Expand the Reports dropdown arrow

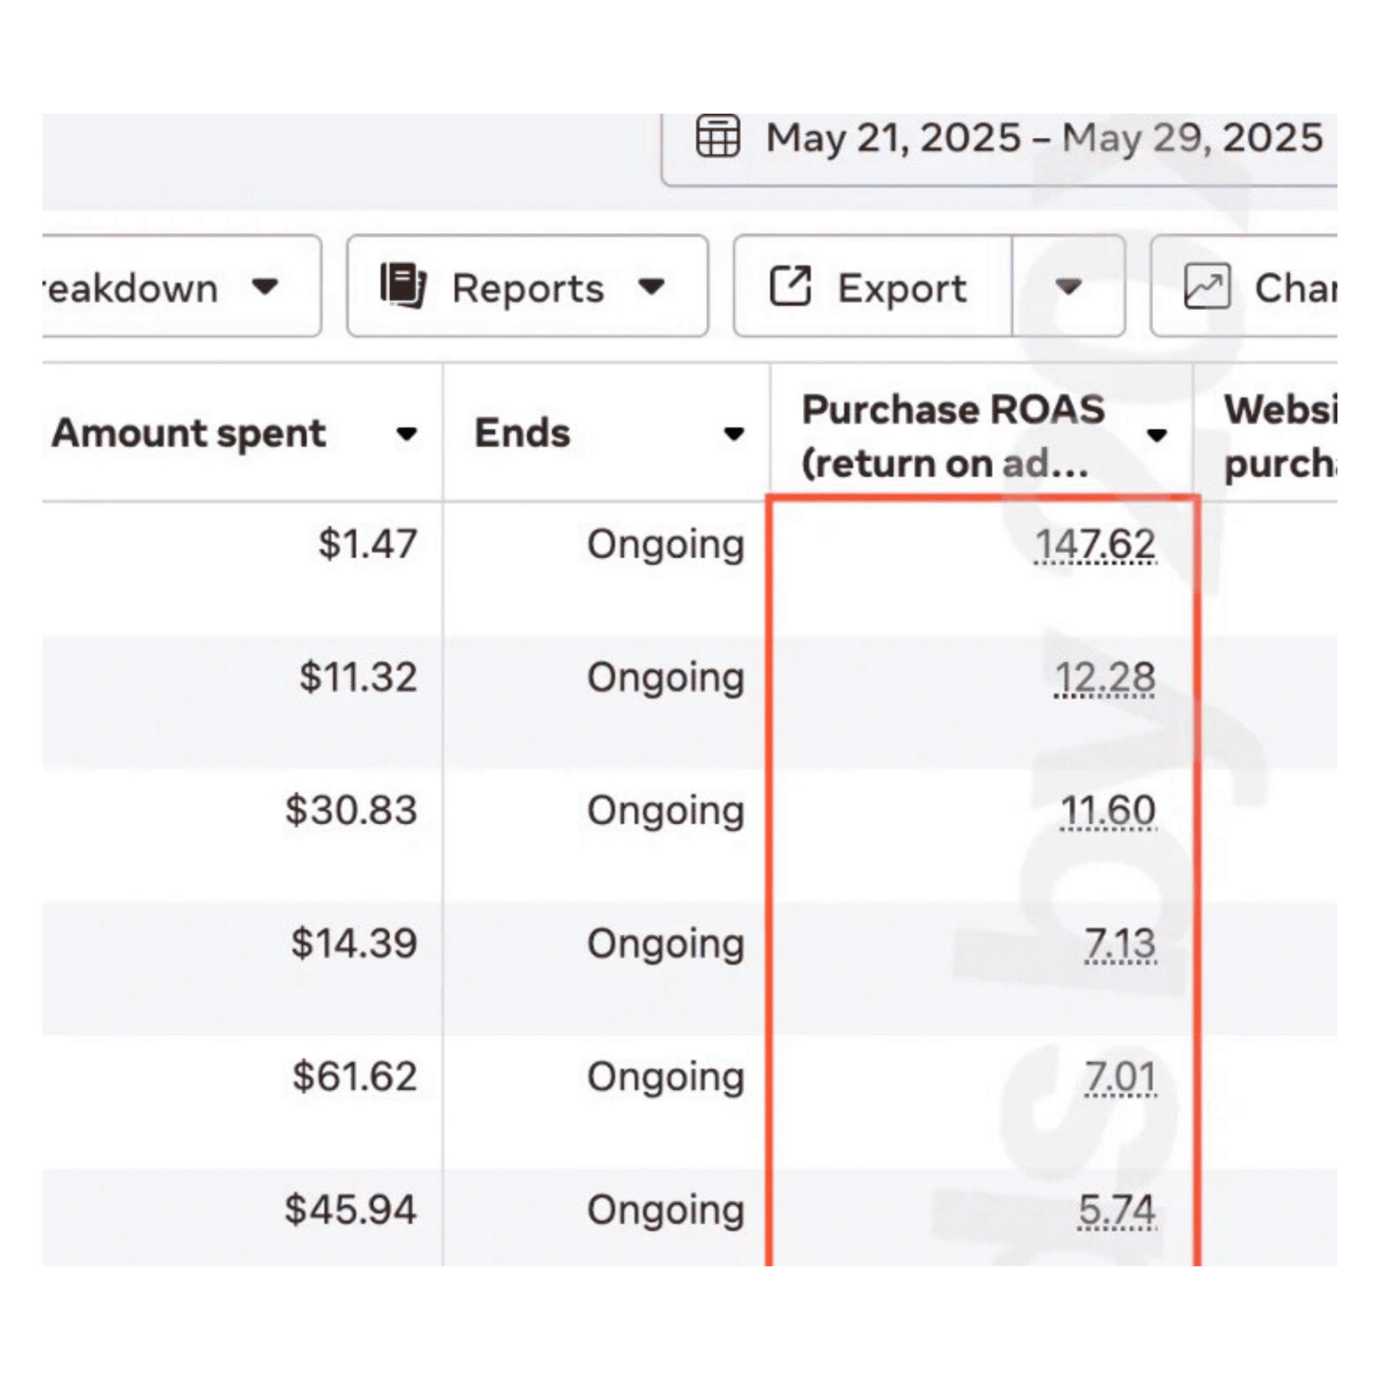point(651,286)
